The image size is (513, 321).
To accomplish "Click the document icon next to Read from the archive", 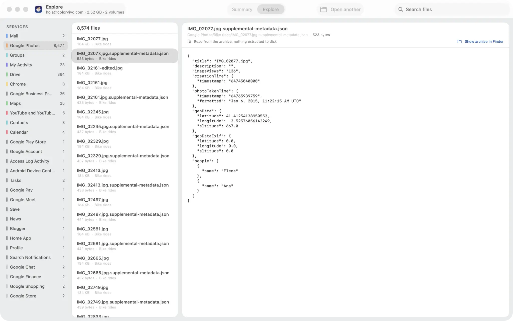I will [189, 42].
